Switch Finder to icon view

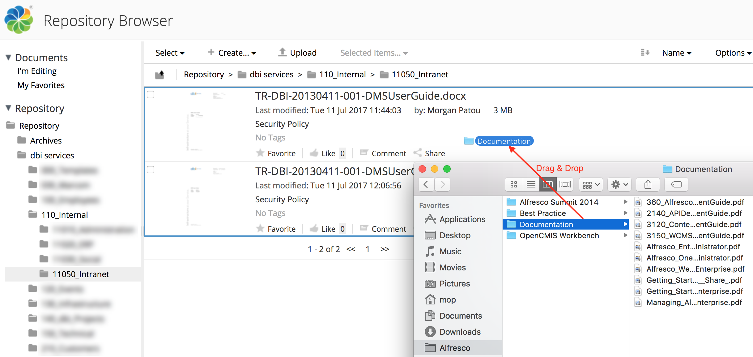[514, 185]
